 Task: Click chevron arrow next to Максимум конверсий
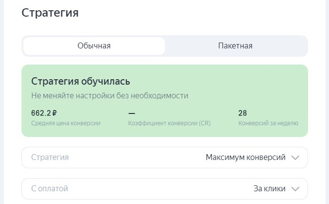[x=295, y=158]
